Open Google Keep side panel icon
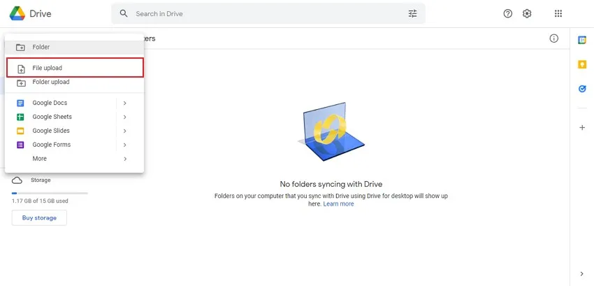Image resolution: width=594 pixels, height=286 pixels. point(582,64)
